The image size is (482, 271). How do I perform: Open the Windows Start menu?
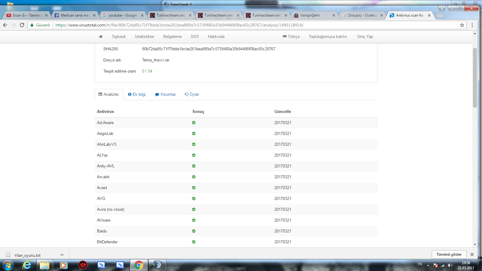tap(8, 265)
